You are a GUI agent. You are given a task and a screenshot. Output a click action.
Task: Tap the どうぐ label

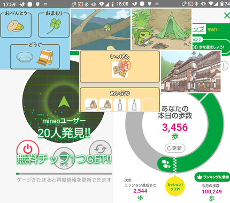(x=35, y=44)
